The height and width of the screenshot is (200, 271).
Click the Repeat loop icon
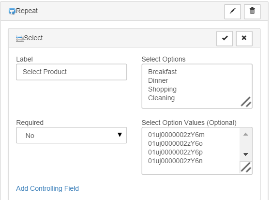point(12,12)
